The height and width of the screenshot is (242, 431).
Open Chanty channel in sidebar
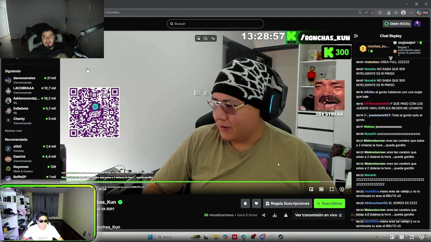coord(30,121)
